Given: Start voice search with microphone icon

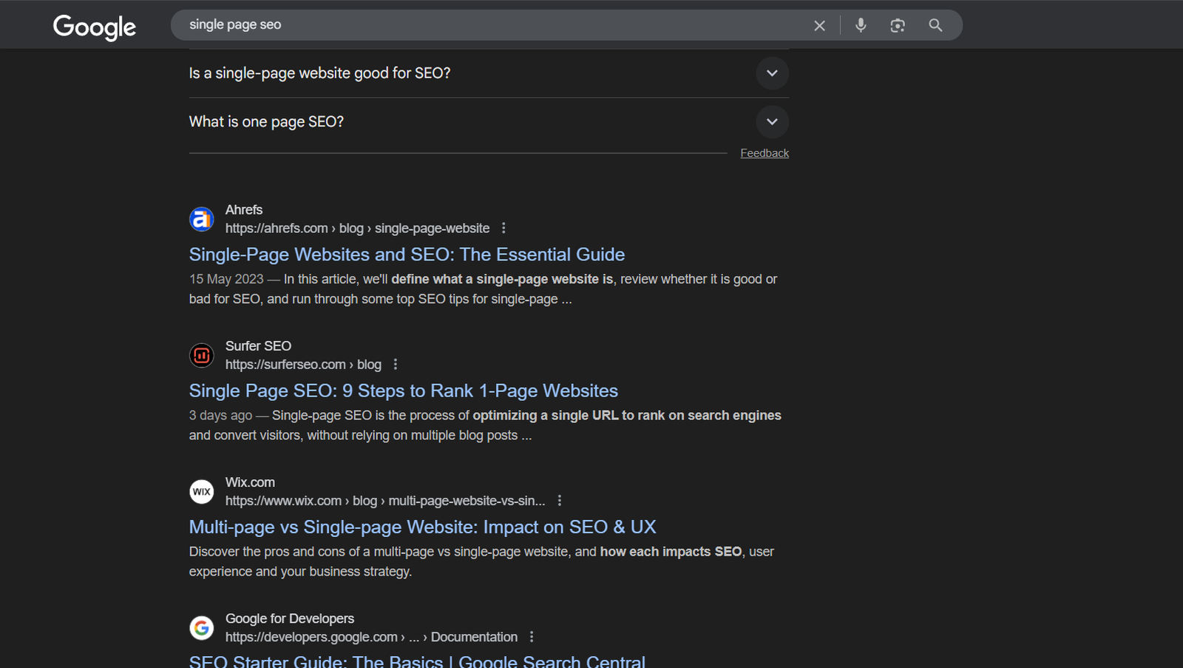Looking at the screenshot, I should [x=861, y=25].
